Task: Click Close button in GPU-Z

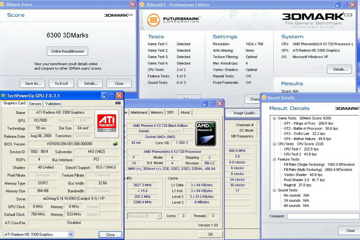Action: pyautogui.click(x=110, y=235)
